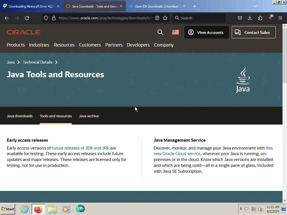
Task: Open the Resources menu
Action: (x=64, y=45)
